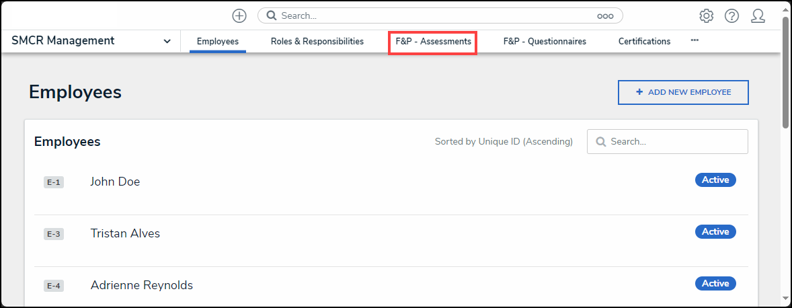Switch to the F&P - Assessments tab
792x308 pixels.
coord(433,42)
